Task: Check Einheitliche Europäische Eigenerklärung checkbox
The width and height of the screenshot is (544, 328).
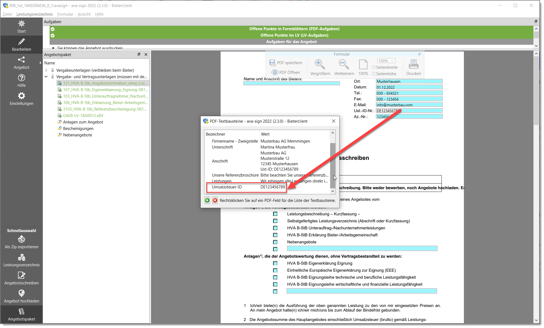Action: (275, 270)
